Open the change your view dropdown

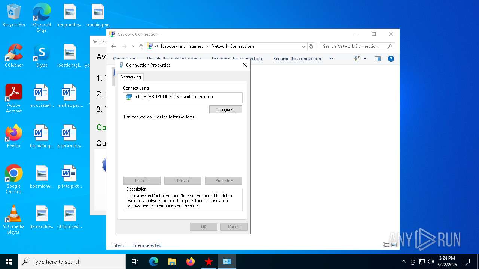(365, 59)
